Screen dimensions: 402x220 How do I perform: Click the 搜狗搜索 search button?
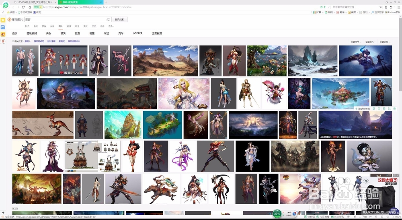(x=119, y=19)
